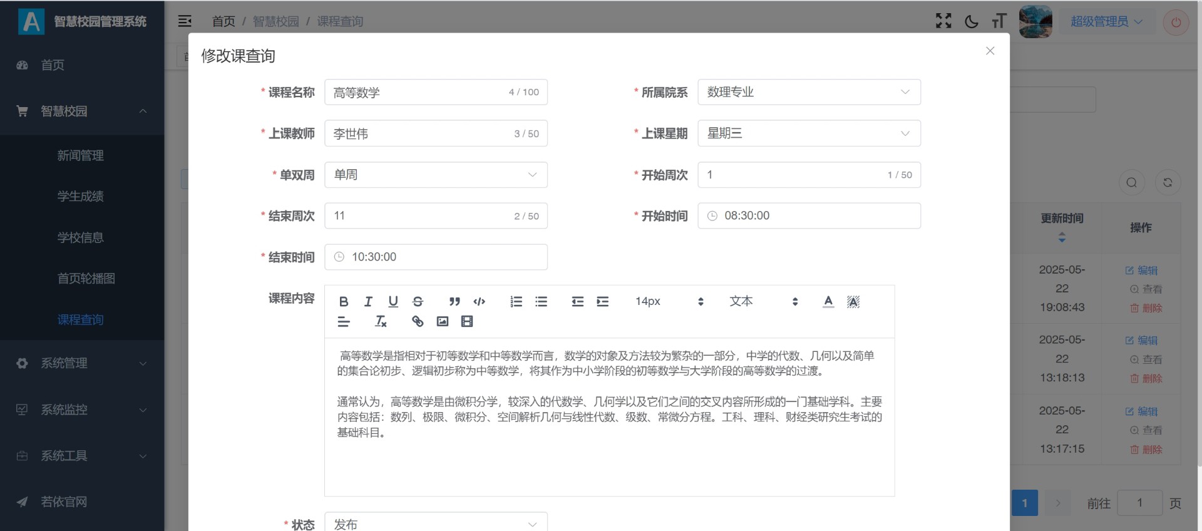
Task: Insert image into course content
Action: coord(443,322)
